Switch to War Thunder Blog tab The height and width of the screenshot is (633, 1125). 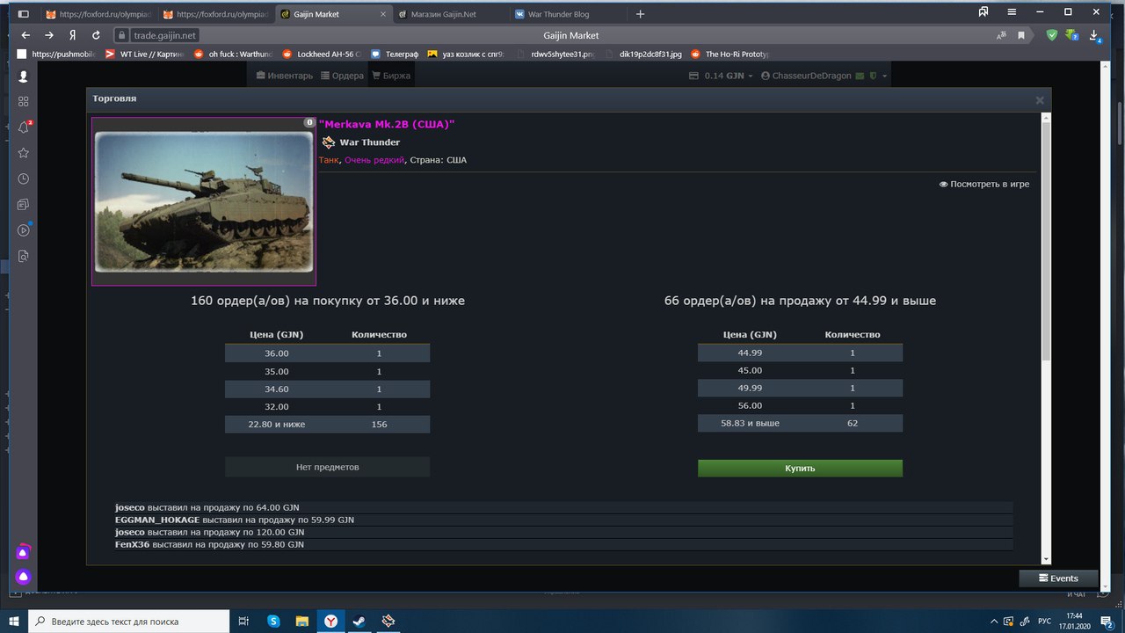pyautogui.click(x=565, y=14)
